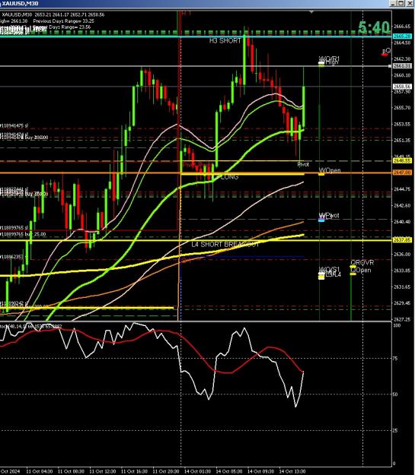Select the white WO/R1 High marker
The width and height of the screenshot is (415, 475).
pos(321,63)
